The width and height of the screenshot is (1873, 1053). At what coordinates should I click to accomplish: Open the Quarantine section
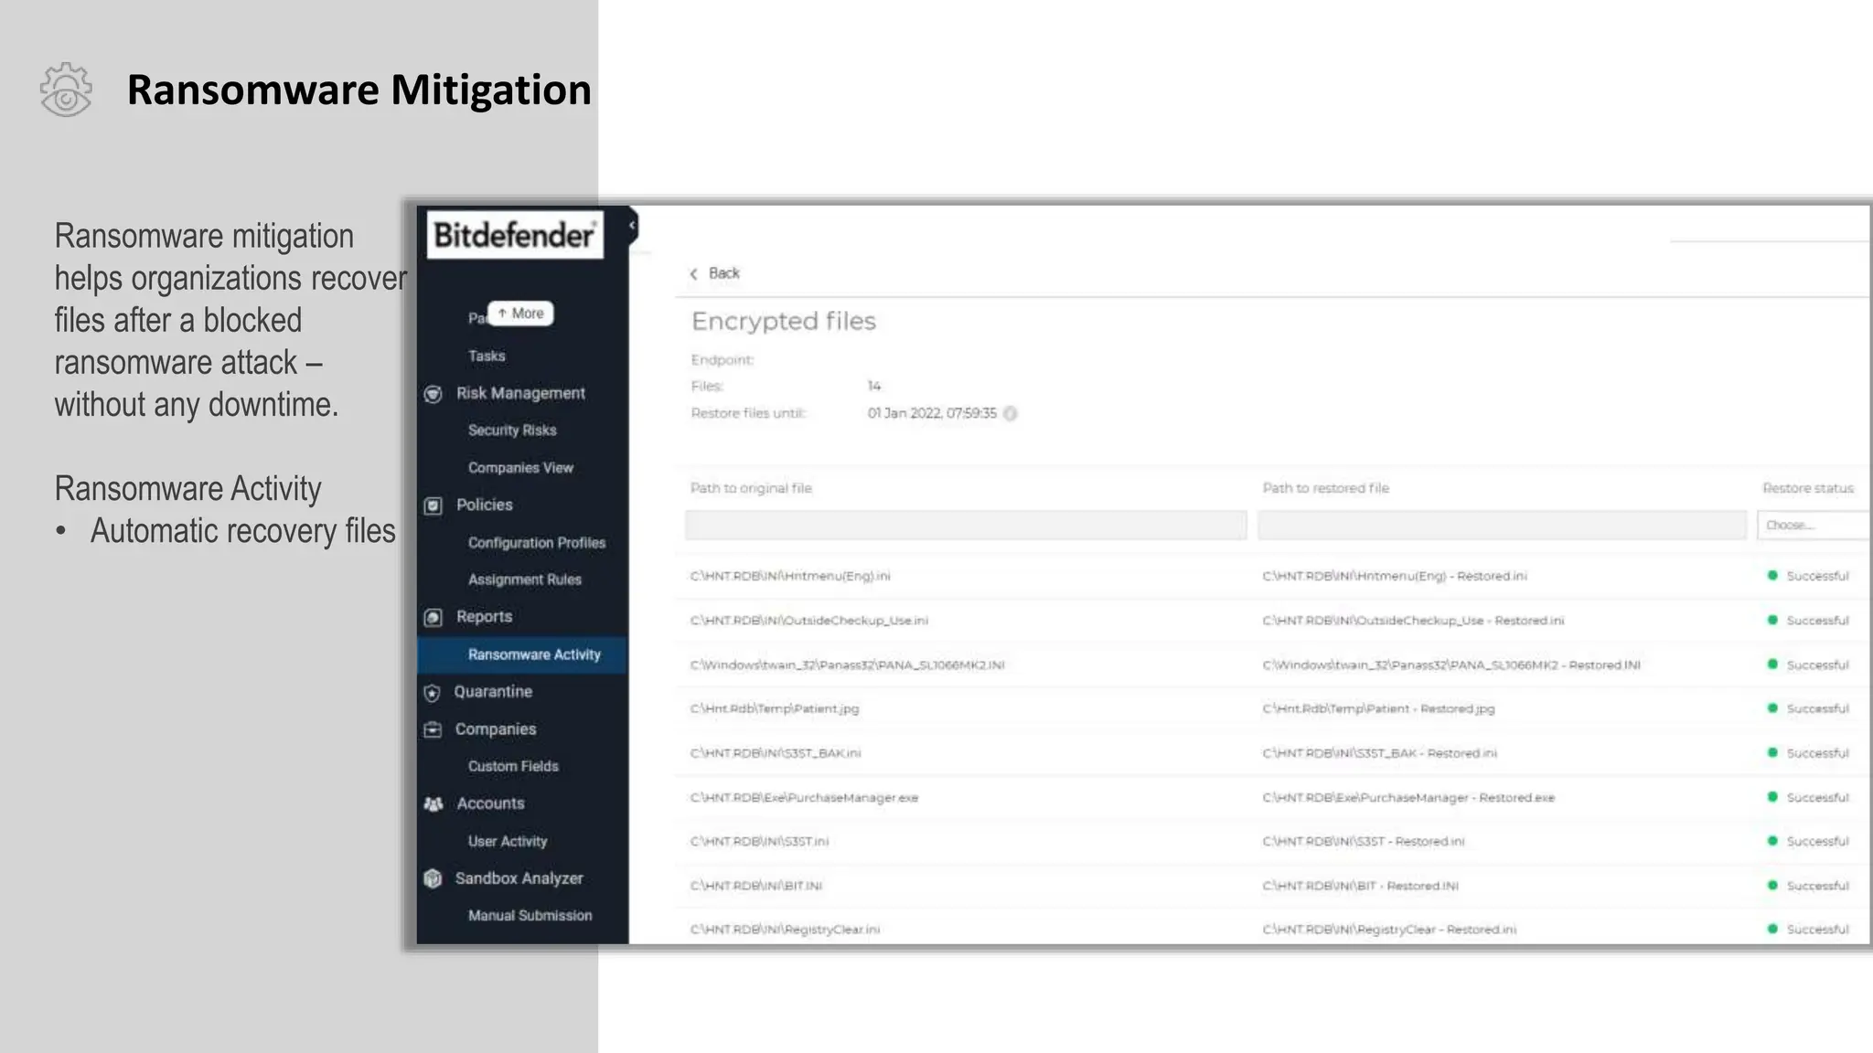click(x=493, y=692)
